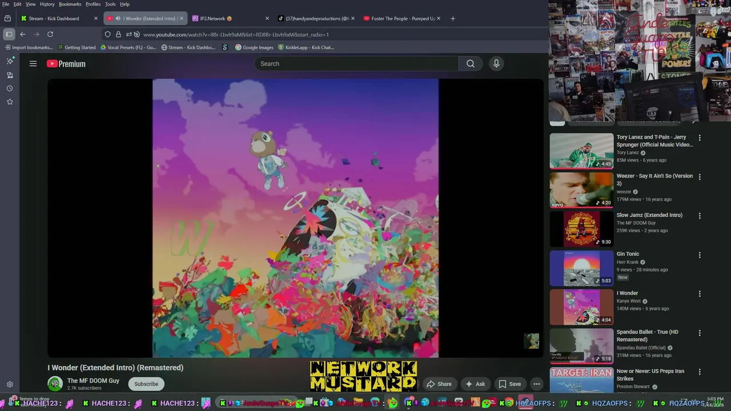Open options for Now or Never: US Preps Iran Strikes

point(700,372)
